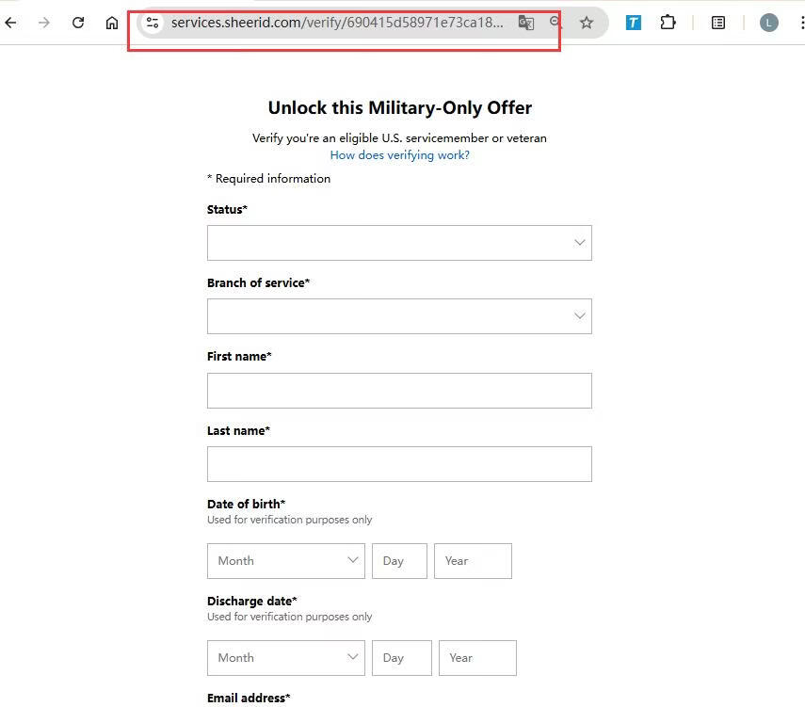
Task: Click into the First name field
Action: (399, 391)
